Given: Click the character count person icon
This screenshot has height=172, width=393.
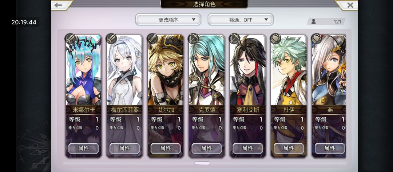Looking at the screenshot, I should [x=314, y=21].
